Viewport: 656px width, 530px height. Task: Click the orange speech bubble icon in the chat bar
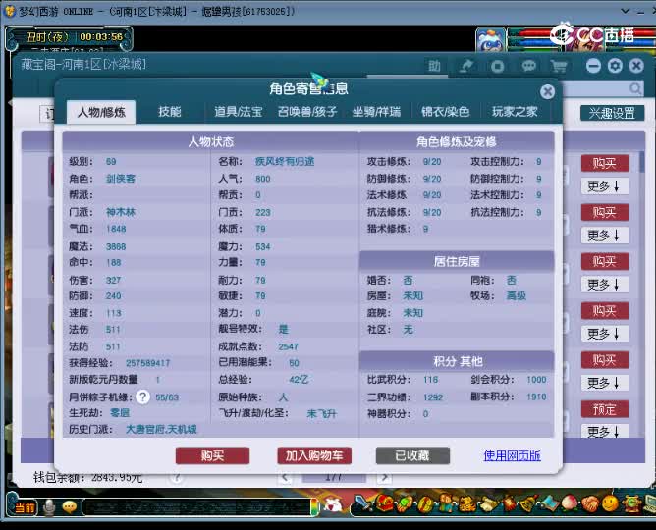(69, 507)
